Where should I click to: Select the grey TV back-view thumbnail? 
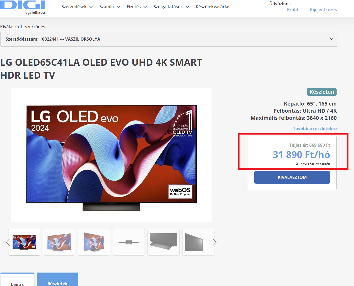click(x=164, y=242)
